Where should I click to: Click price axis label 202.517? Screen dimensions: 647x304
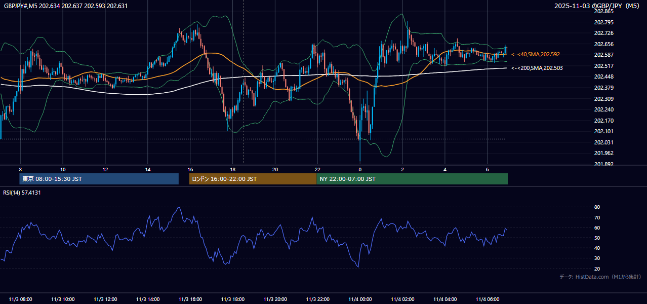[x=603, y=66]
